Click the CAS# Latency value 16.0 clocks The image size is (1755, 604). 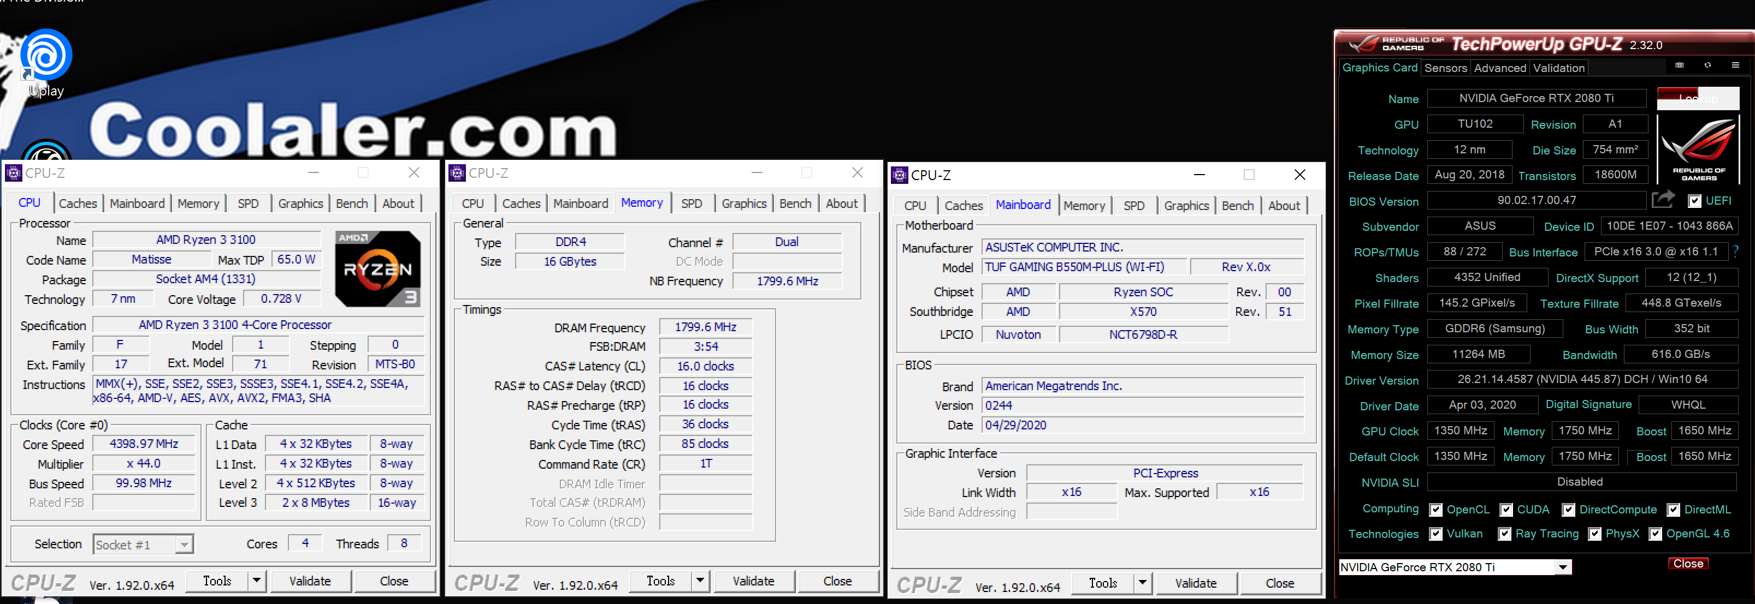[x=705, y=366]
